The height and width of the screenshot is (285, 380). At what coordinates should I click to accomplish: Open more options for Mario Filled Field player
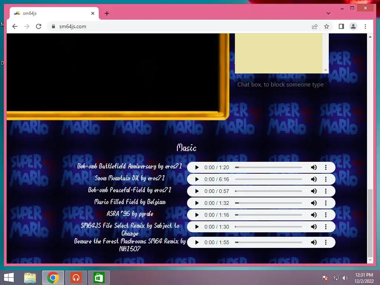tap(326, 203)
